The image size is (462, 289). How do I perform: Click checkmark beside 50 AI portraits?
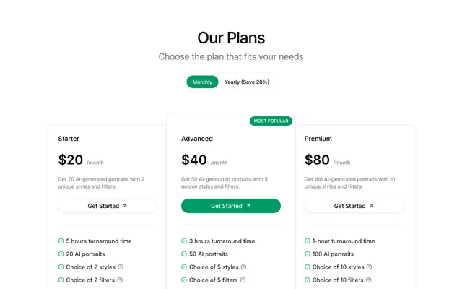click(184, 254)
